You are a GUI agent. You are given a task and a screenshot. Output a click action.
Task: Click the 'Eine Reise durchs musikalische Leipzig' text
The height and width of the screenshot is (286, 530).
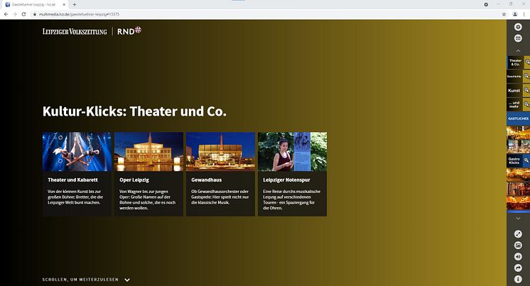pos(292,199)
